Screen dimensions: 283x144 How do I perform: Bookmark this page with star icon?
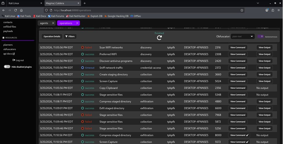(242, 10)
